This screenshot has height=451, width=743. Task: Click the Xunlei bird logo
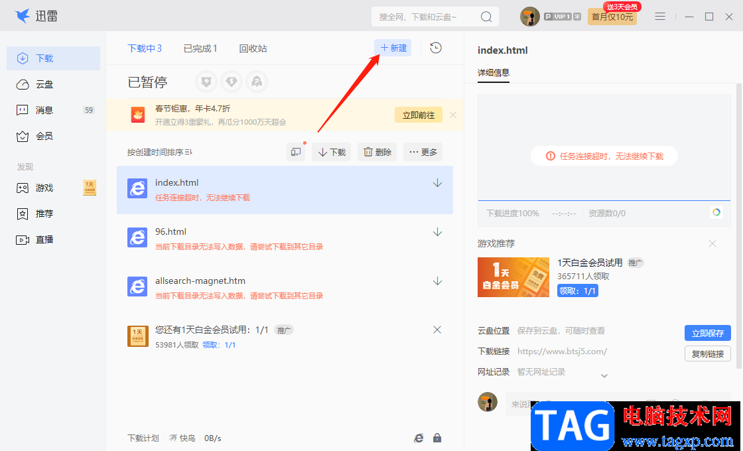(x=23, y=16)
